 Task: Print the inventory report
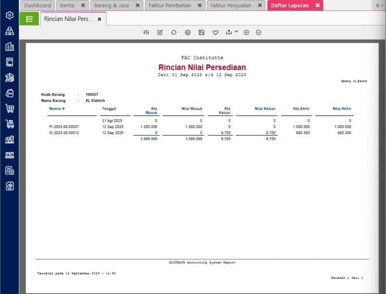click(x=188, y=32)
